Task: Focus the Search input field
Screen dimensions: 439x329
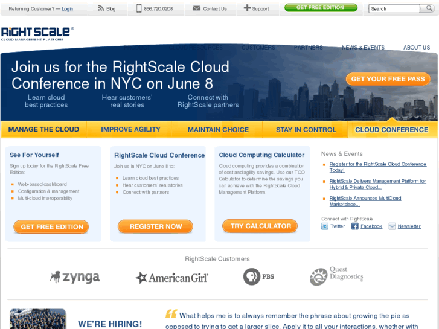Action: 394,8
